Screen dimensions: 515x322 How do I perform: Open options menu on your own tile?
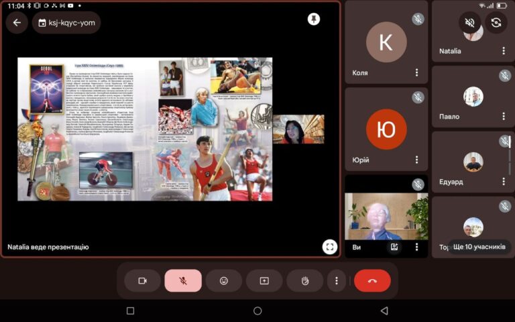(416, 247)
